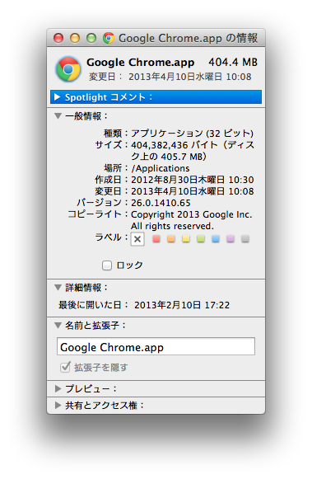Viewport: 312px width, 479px height.
Task: Expand the 共有とアクセス権 section
Action: coord(58,406)
